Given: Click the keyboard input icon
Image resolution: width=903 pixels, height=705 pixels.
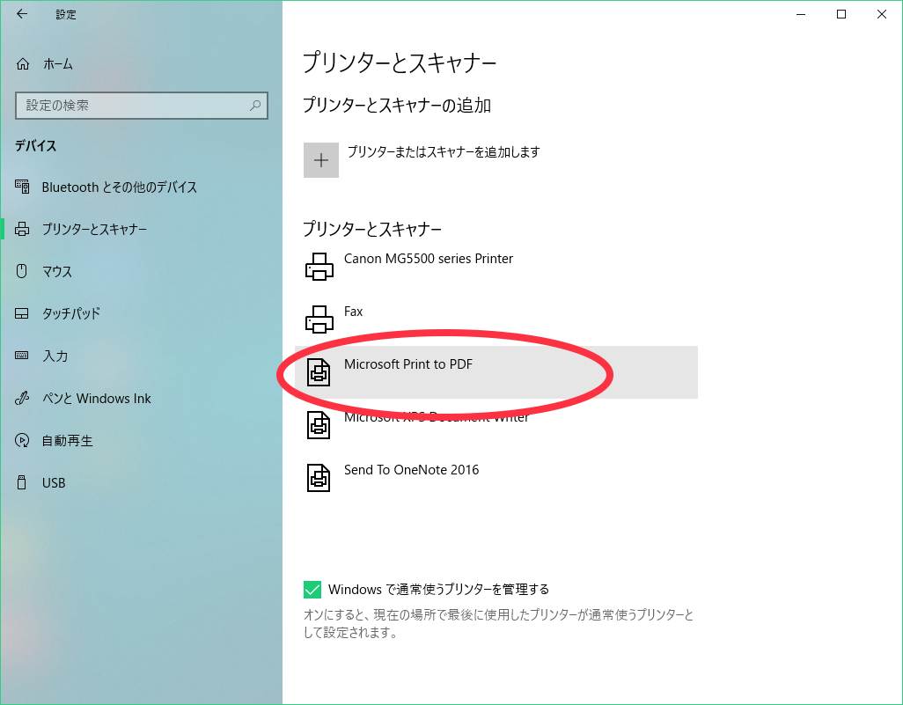Looking at the screenshot, I should [x=22, y=356].
